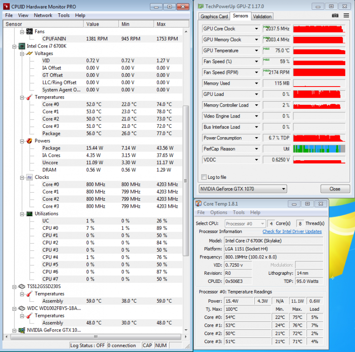Click the WDC WD1002FBYS drive icon

click(x=22, y=308)
